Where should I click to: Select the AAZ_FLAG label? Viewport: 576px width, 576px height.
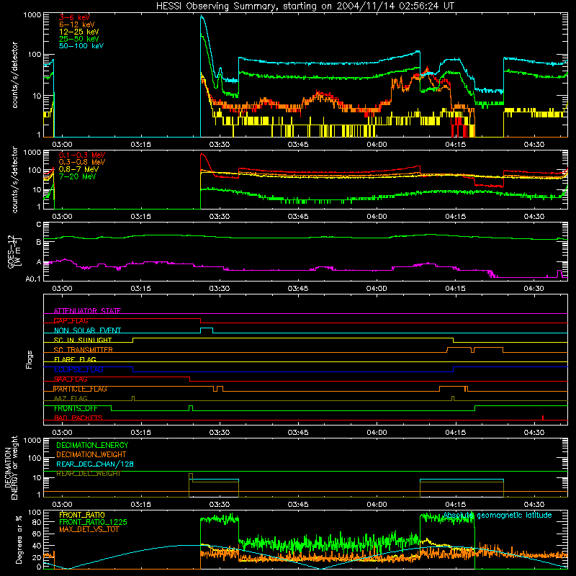(71, 399)
